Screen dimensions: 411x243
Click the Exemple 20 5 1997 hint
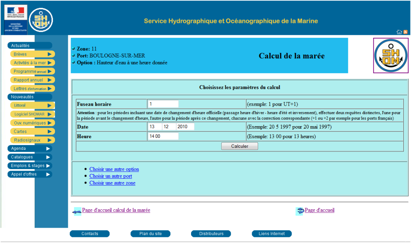coord(289,127)
